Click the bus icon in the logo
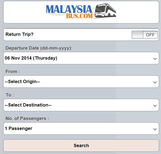This screenshot has height=154, width=161. (x=105, y=11)
